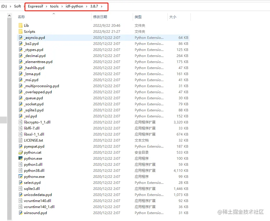
Task: Click the Lib folder icon
Action: click(x=20, y=25)
